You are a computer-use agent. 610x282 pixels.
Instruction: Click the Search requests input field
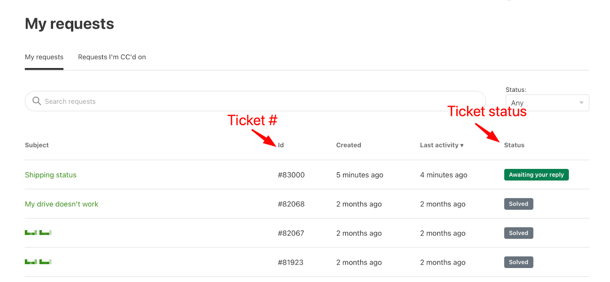255,101
